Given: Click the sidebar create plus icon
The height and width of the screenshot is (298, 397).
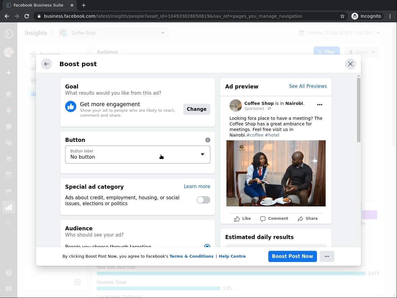Looking at the screenshot, I should point(9,73).
